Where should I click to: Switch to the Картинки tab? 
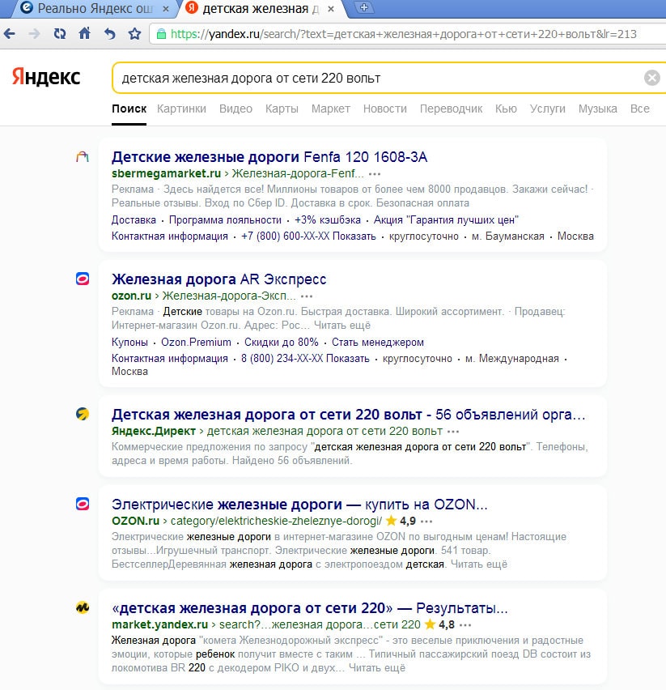coord(181,109)
